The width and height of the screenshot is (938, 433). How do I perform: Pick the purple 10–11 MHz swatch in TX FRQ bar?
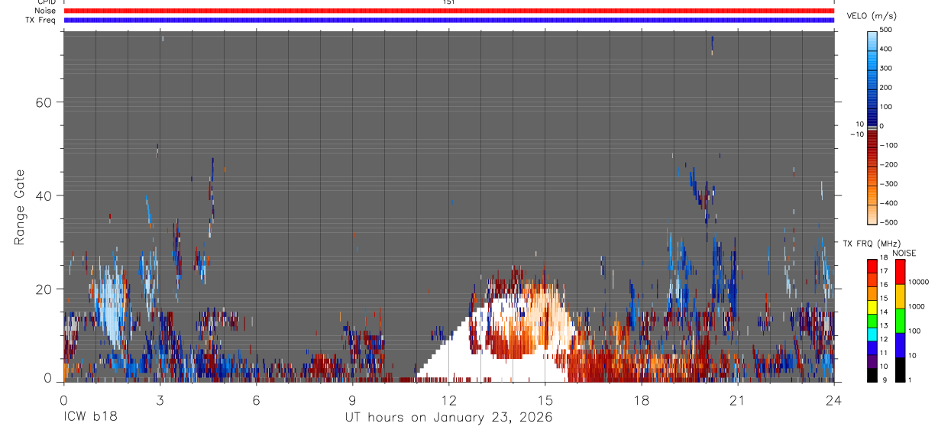point(872,361)
